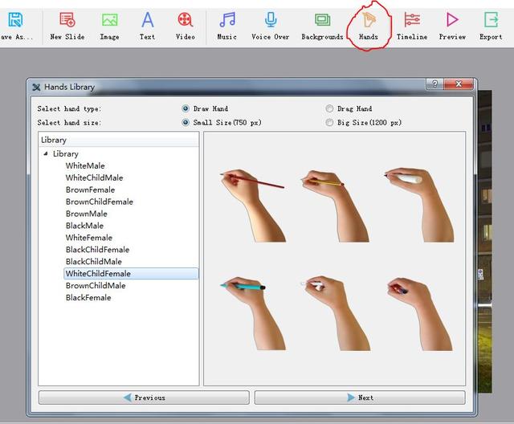Screen dimensions: 514x424
Task: Click the New Slide toolbar icon
Action: click(x=67, y=21)
